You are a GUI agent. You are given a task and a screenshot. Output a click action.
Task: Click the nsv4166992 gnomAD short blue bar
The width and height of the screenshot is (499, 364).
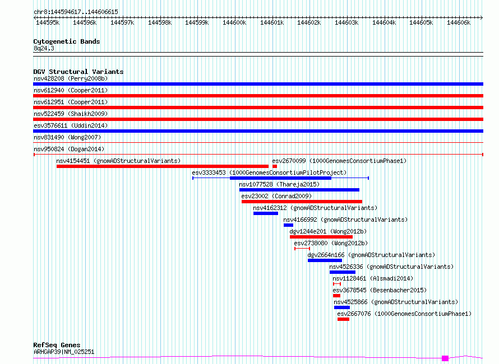click(x=288, y=225)
